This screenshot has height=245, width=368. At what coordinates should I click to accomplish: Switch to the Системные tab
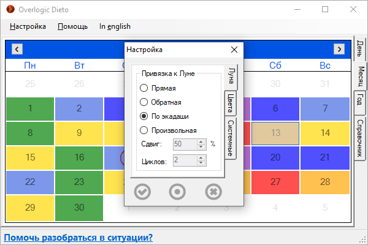230,138
